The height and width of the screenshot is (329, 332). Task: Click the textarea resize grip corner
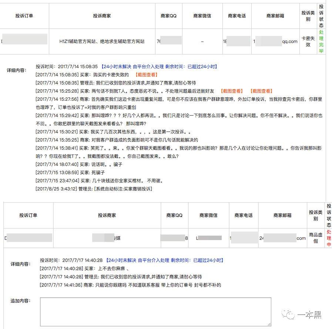(269, 324)
